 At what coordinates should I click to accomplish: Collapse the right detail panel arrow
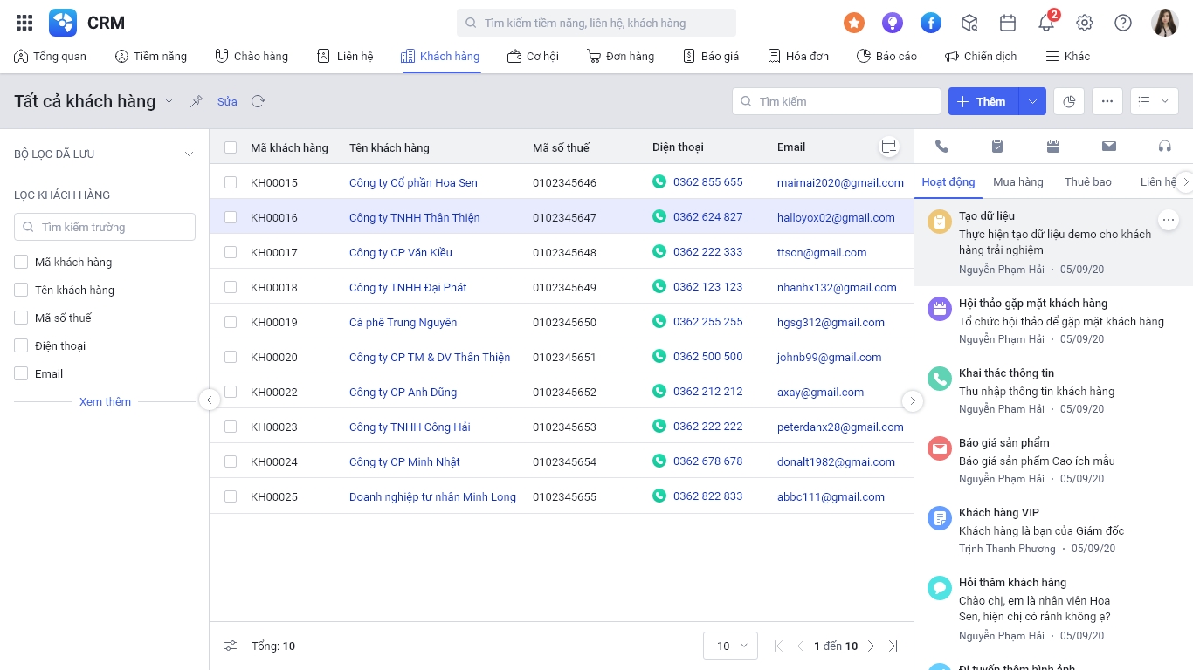[912, 400]
